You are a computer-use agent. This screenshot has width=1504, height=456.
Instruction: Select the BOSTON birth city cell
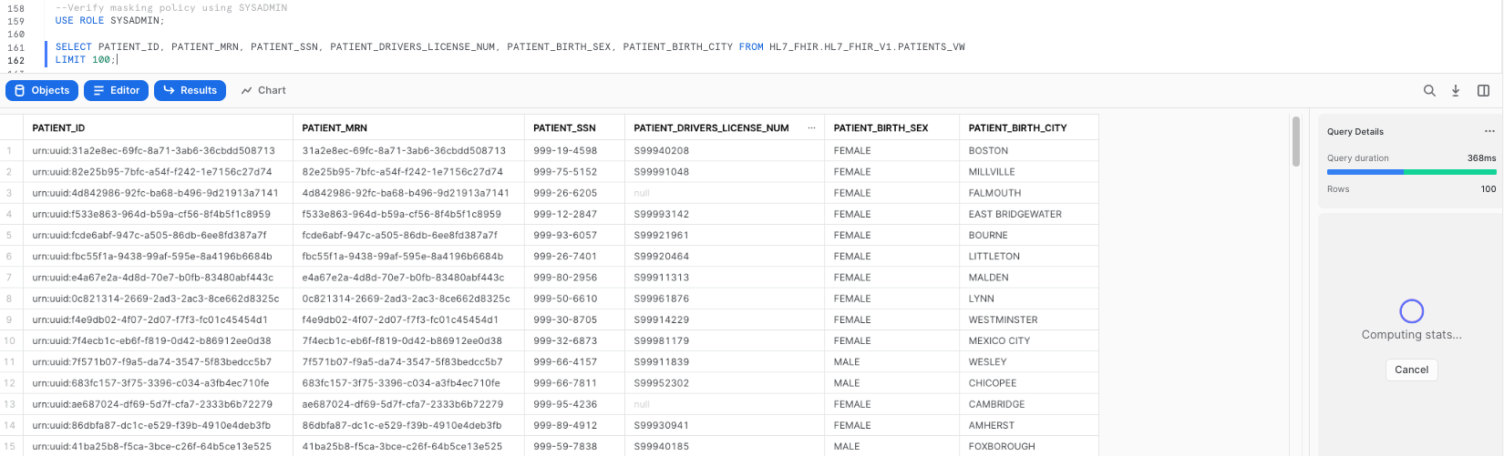click(988, 150)
